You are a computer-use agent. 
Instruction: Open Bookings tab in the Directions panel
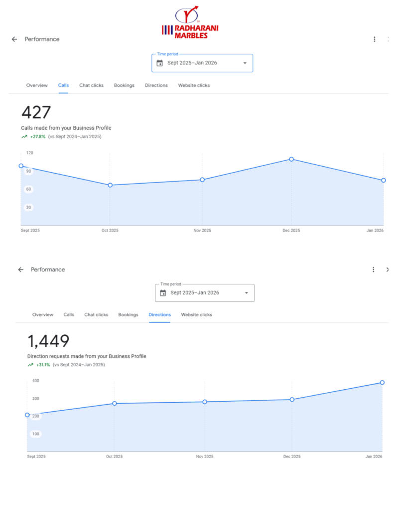coord(128,314)
